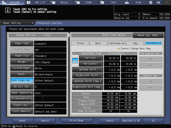The width and height of the screenshot is (171, 128).
Task: Toggle the magnification lock icon
Action: 75,61
